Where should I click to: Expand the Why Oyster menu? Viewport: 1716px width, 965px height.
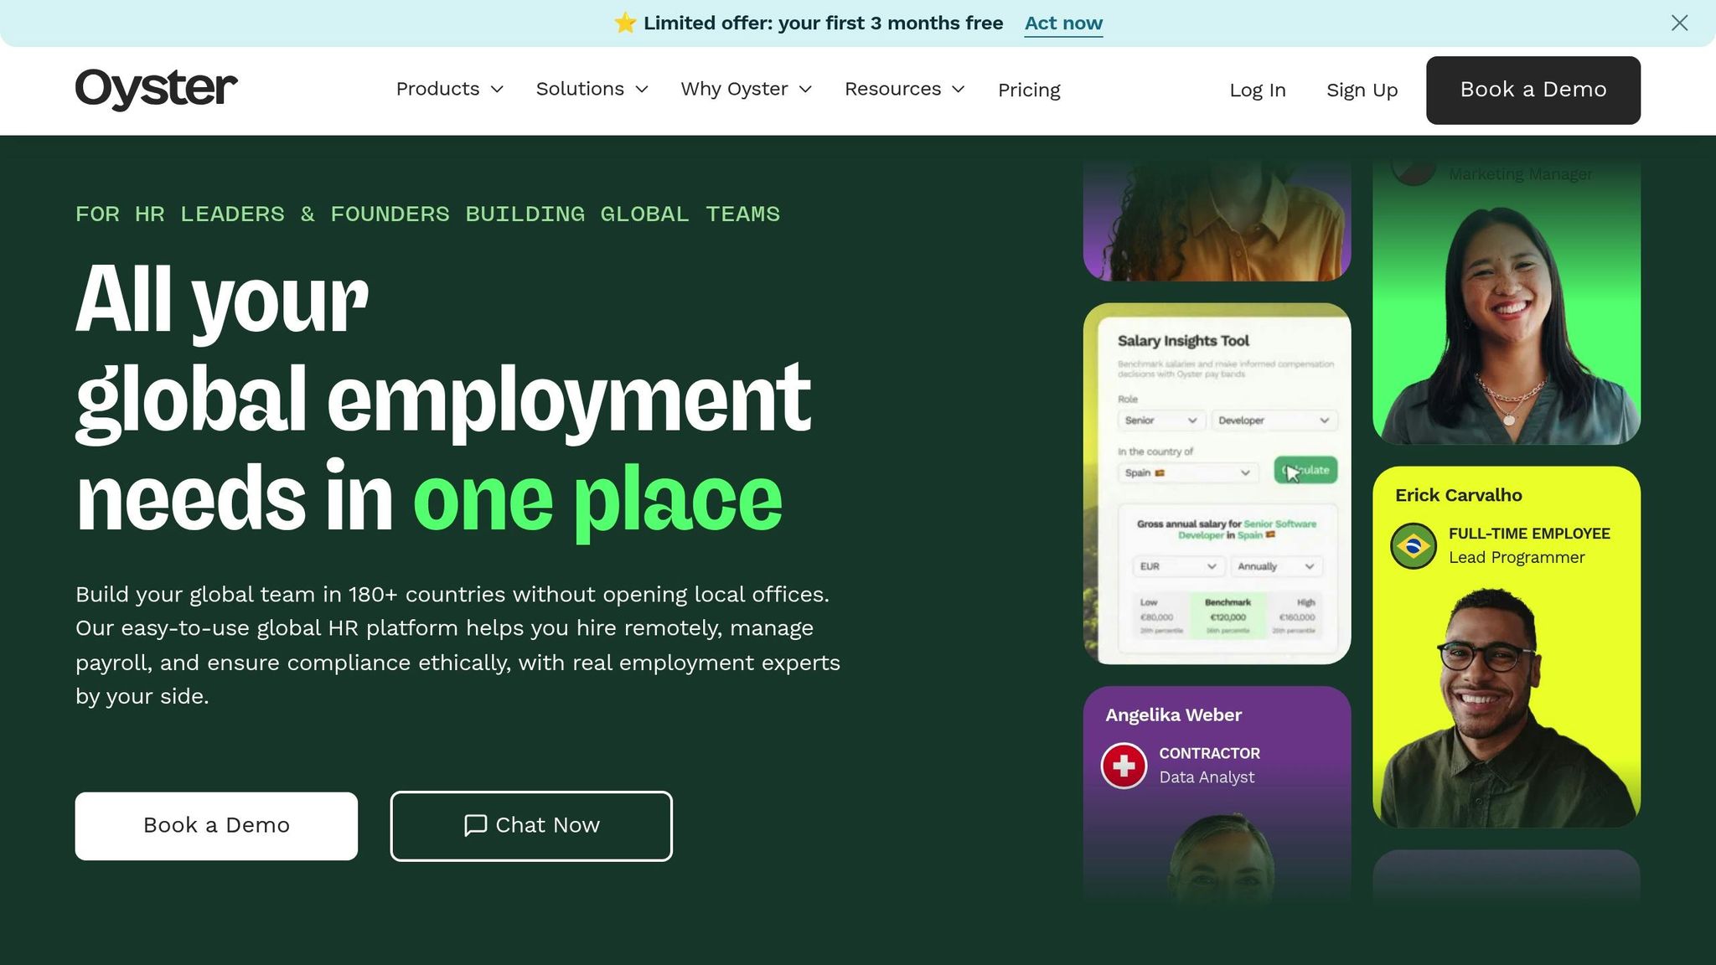click(x=746, y=90)
